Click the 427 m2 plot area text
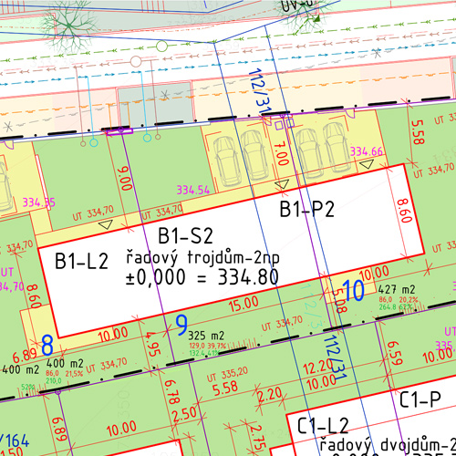The image size is (456, 456). pyautogui.click(x=397, y=289)
